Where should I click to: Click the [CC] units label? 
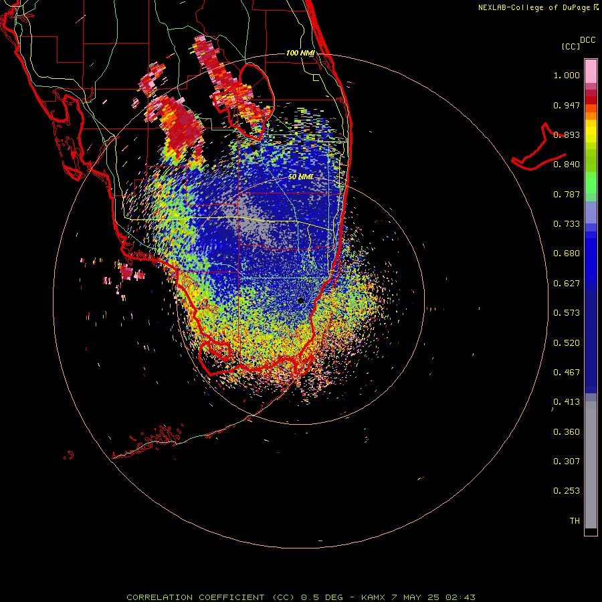click(x=571, y=46)
